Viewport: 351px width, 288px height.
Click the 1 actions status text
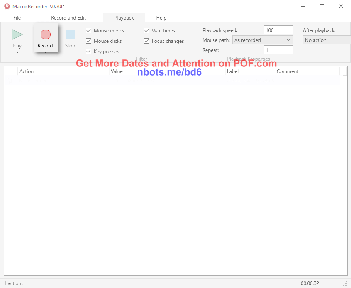pyautogui.click(x=14, y=283)
